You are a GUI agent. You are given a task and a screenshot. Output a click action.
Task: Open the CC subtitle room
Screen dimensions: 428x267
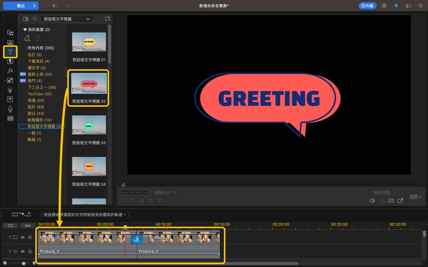point(10,118)
